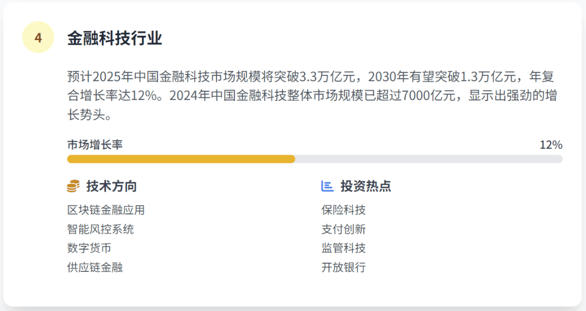Click the market size description paragraph
586x311 pixels.
[x=313, y=96]
